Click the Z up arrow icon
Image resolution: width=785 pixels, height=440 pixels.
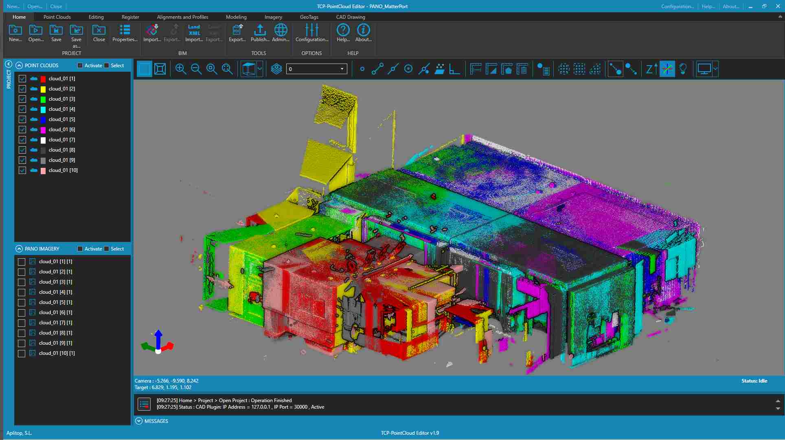(651, 69)
